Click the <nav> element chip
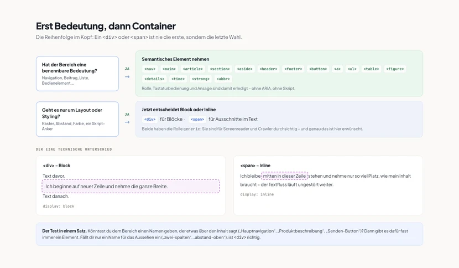The width and height of the screenshot is (459, 268). (150, 69)
